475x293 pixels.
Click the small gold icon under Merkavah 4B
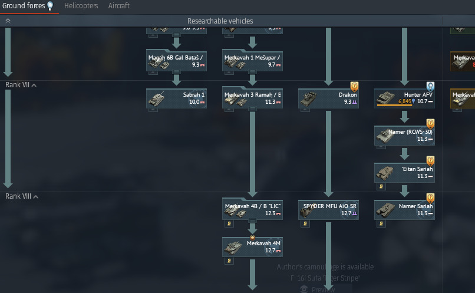click(229, 223)
